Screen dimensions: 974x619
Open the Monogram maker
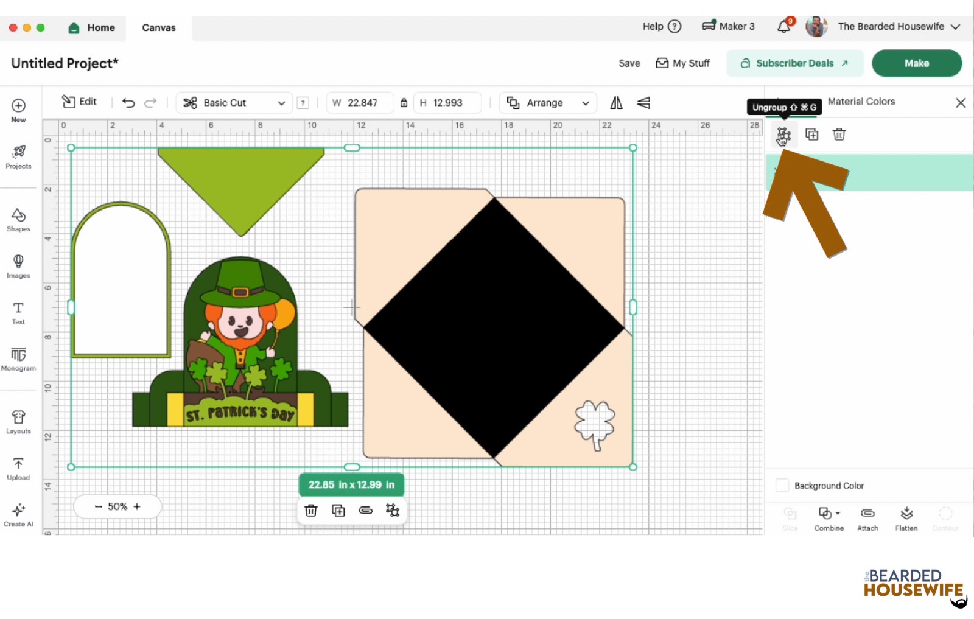(18, 358)
